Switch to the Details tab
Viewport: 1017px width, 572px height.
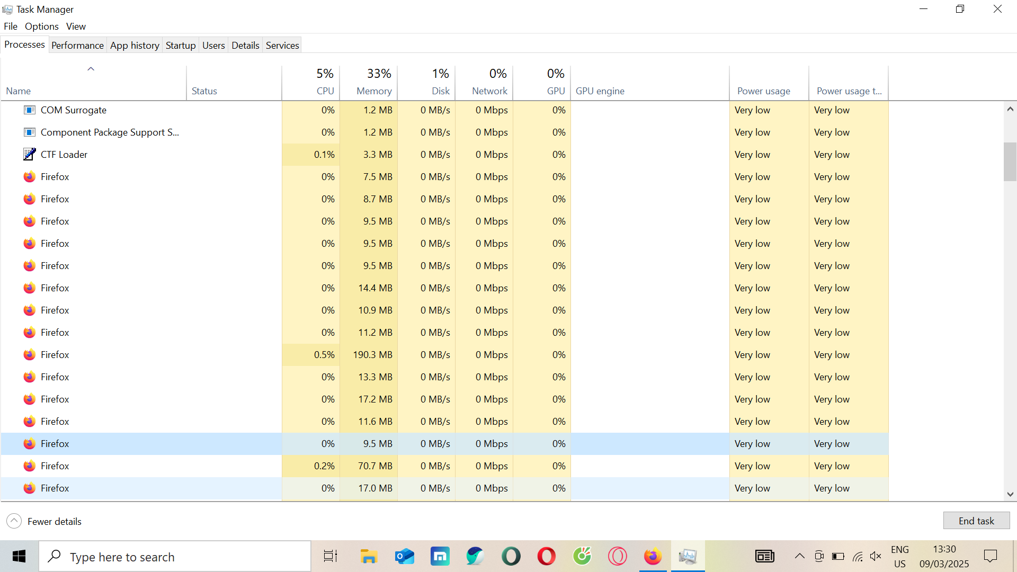[245, 46]
